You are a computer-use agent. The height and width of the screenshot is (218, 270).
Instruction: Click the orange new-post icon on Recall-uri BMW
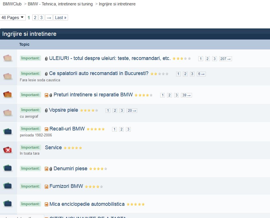(47, 129)
